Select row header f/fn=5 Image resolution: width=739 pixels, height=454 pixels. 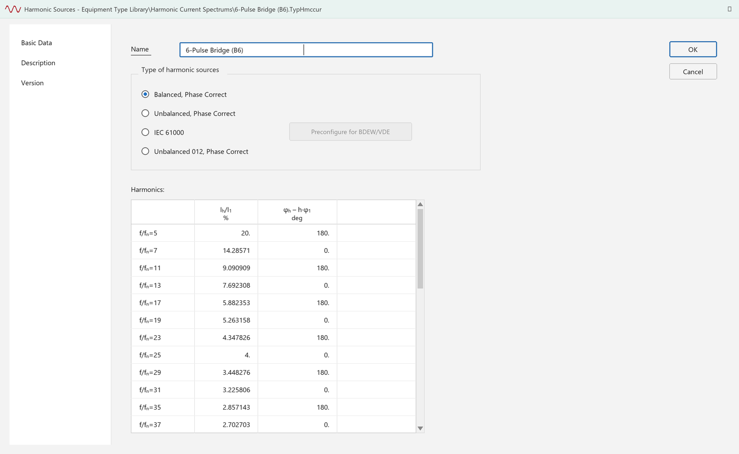point(163,233)
